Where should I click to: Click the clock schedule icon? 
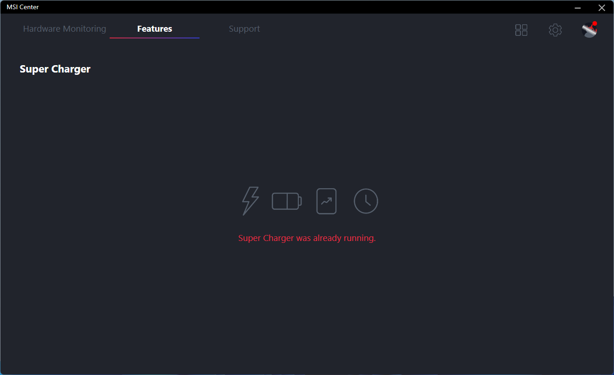[x=366, y=201]
